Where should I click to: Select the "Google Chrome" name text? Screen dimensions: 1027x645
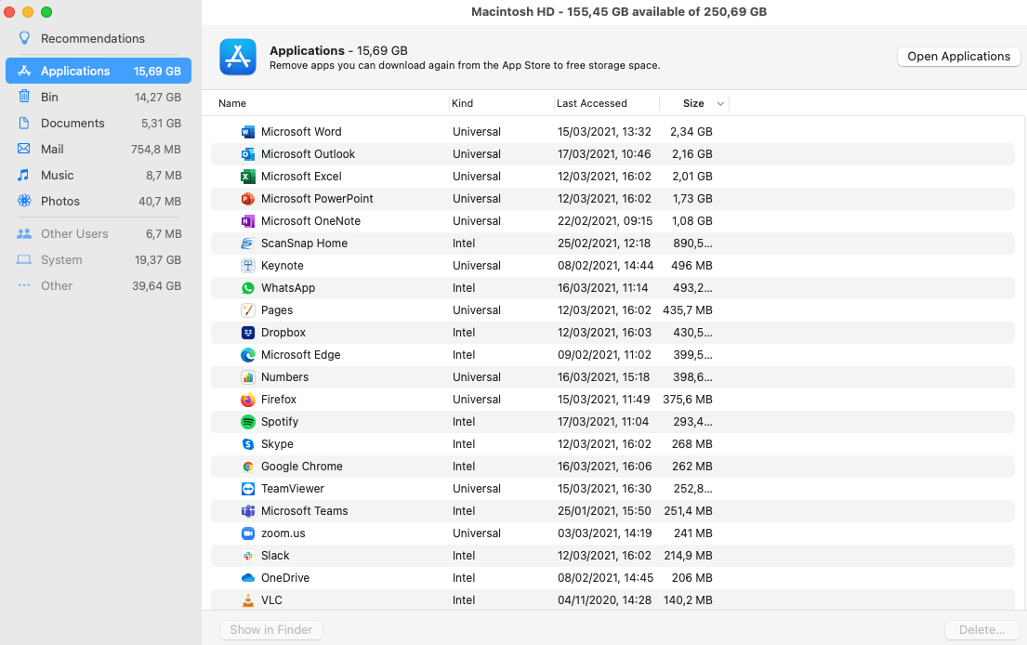(x=301, y=467)
